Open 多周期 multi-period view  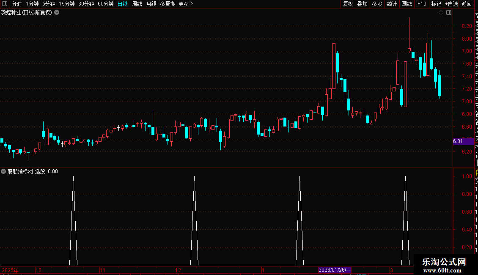pos(168,4)
